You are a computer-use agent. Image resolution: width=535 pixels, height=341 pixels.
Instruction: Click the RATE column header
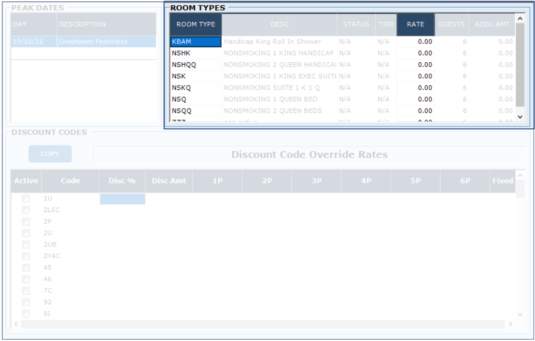point(415,25)
